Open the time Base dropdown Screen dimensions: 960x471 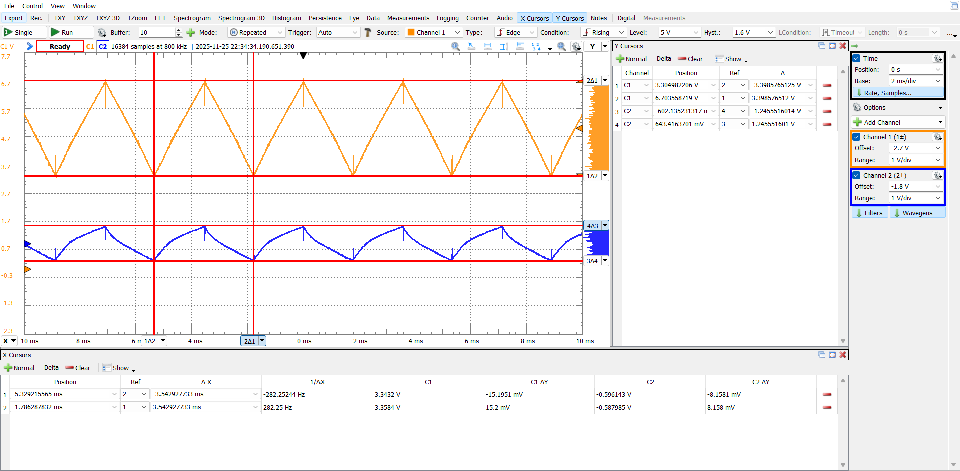click(x=916, y=81)
